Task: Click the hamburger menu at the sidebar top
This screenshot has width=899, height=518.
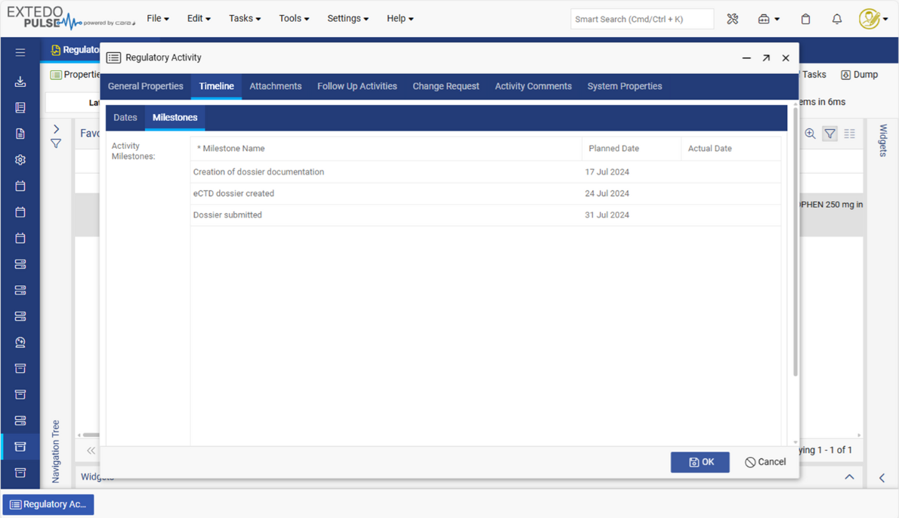Action: pos(20,52)
